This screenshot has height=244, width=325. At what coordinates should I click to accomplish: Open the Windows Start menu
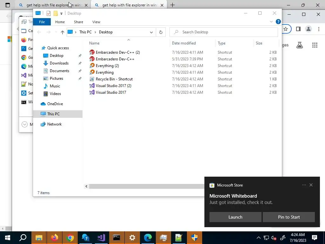(x=8, y=238)
